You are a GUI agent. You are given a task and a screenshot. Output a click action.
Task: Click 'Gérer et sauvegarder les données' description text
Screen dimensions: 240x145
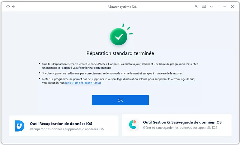(x=180, y=128)
